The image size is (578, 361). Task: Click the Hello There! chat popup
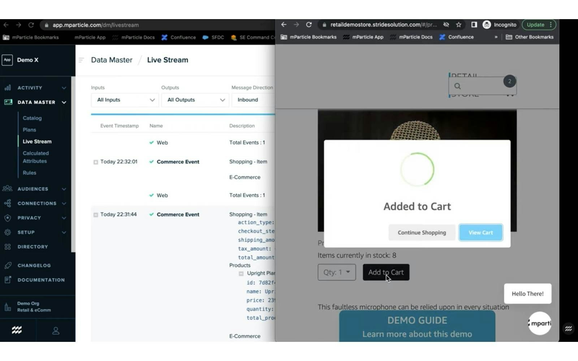(x=527, y=293)
